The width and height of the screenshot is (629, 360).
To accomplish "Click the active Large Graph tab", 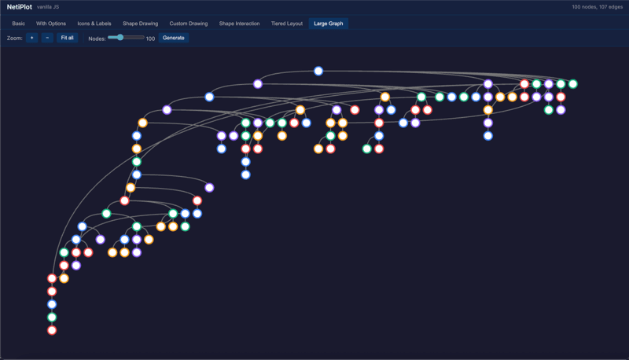I will click(x=329, y=24).
